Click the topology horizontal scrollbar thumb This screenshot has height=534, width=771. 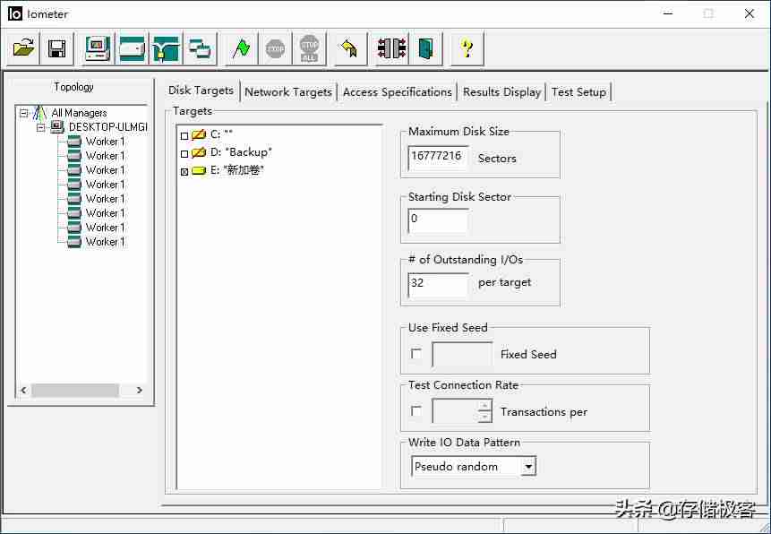tap(74, 391)
